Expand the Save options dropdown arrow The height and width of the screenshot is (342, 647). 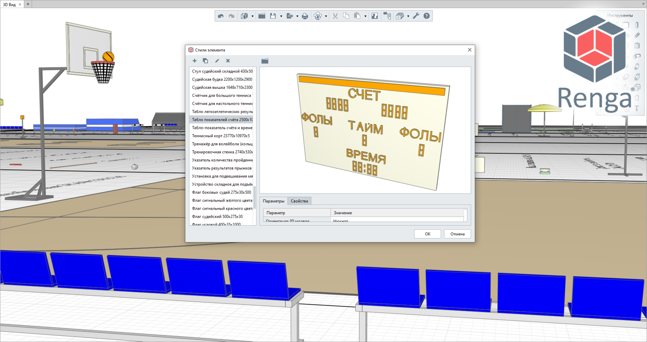[x=281, y=16]
